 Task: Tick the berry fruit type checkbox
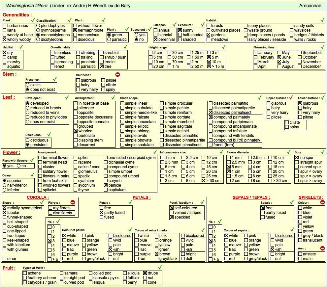coord(125,282)
